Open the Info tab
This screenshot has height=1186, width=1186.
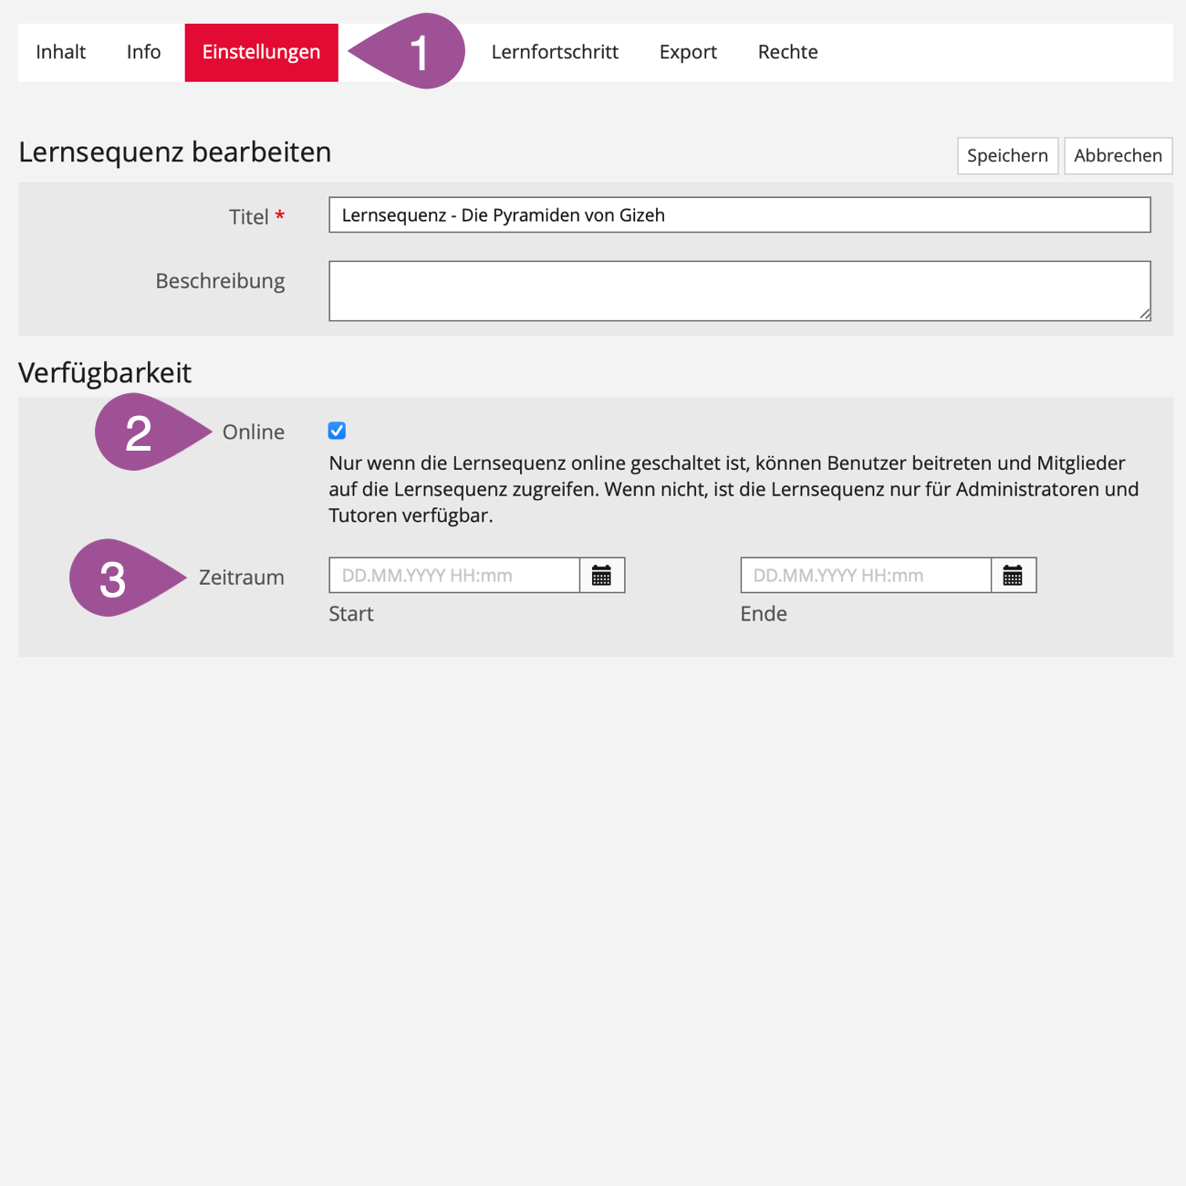tap(143, 52)
